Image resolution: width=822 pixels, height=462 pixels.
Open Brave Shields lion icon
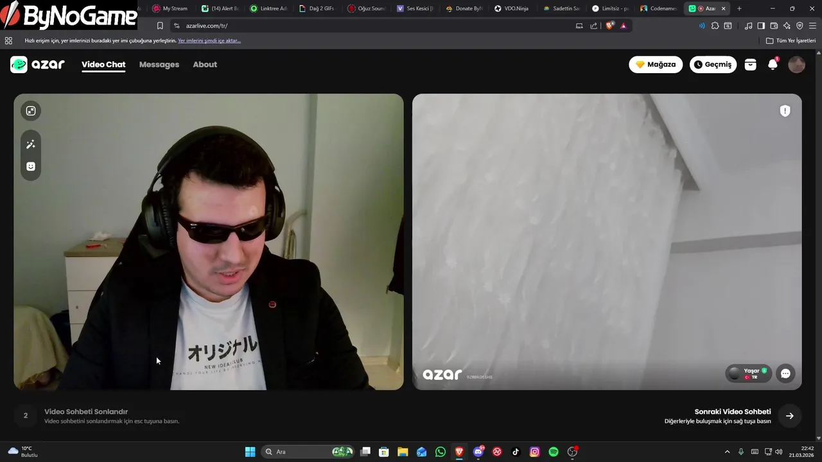click(x=609, y=26)
